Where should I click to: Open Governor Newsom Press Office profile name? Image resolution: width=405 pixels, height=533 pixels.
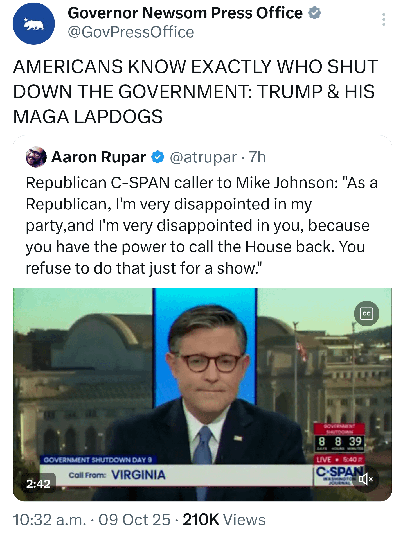click(185, 13)
